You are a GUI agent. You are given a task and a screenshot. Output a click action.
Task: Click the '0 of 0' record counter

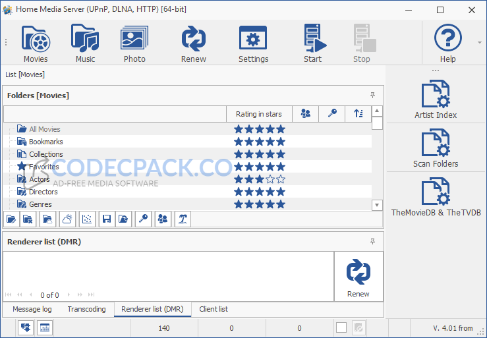[x=49, y=295]
